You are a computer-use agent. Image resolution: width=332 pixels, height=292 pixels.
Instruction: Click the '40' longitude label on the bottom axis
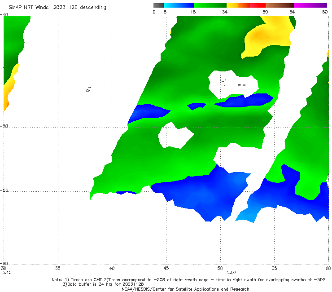[x=112, y=268]
